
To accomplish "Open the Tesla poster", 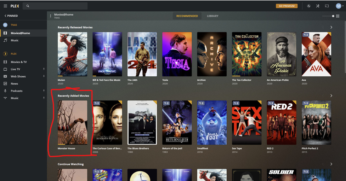I will 177,54.
